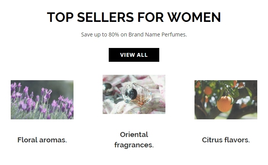Screen dimensions: 268x165
Task: Select the Citrus flavors caption
Action: click(x=226, y=140)
